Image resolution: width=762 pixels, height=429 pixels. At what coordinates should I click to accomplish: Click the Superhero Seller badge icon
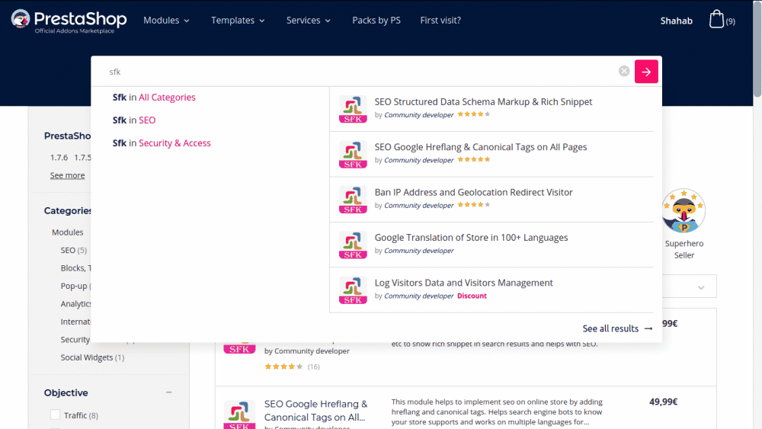pyautogui.click(x=684, y=211)
